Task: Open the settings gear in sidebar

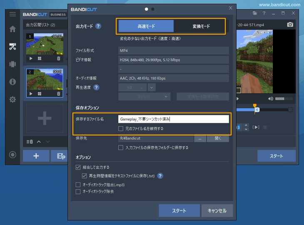Action: tap(12, 100)
